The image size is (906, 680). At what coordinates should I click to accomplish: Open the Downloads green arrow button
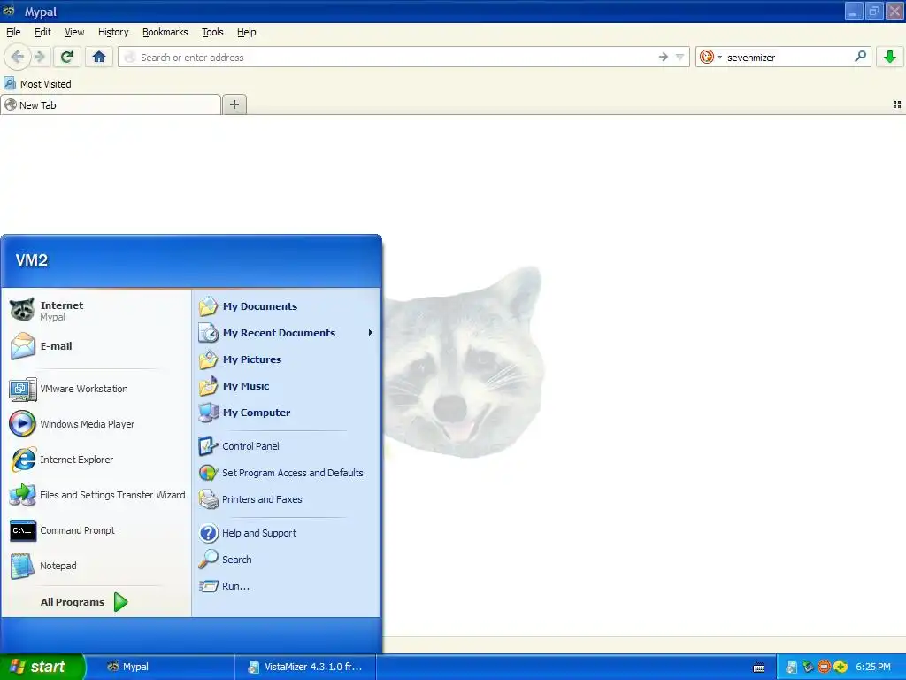pos(890,57)
